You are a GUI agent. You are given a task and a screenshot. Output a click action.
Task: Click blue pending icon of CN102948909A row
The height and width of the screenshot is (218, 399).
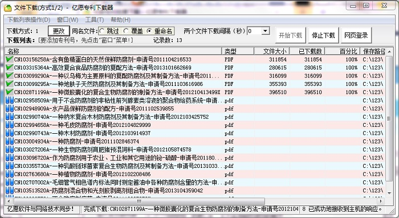(x=10, y=109)
